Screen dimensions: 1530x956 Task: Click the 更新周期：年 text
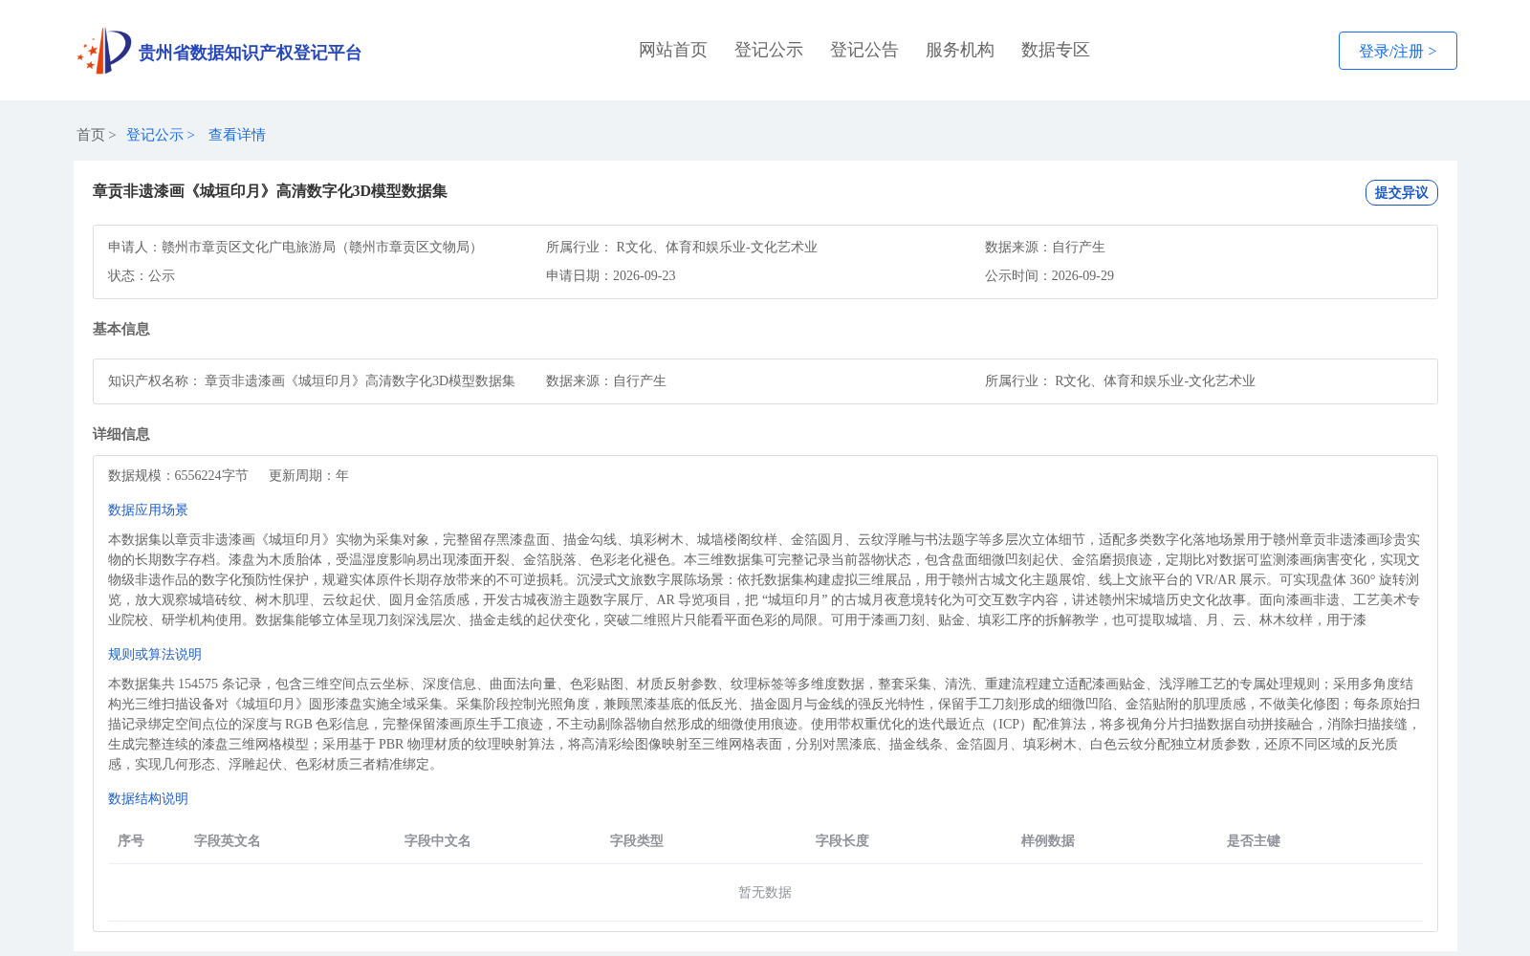[309, 475]
